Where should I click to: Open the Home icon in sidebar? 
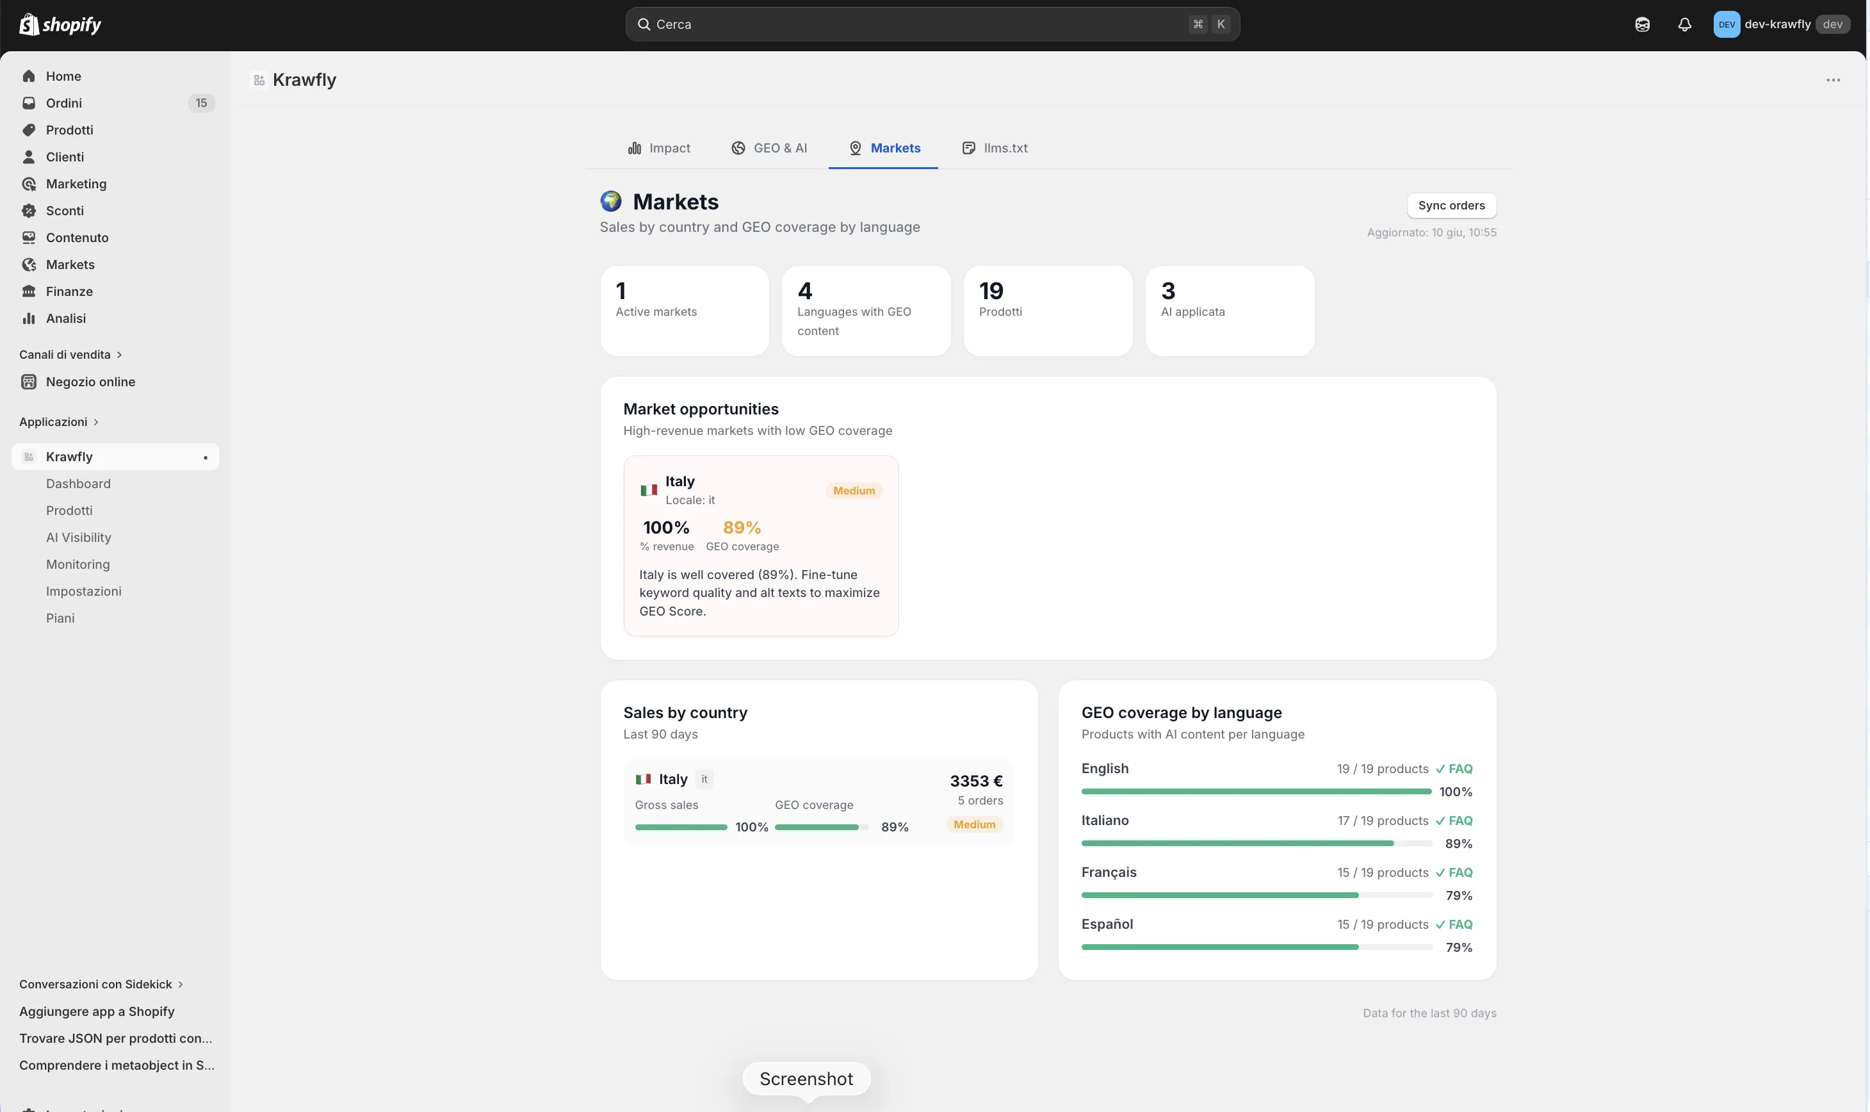coord(28,76)
